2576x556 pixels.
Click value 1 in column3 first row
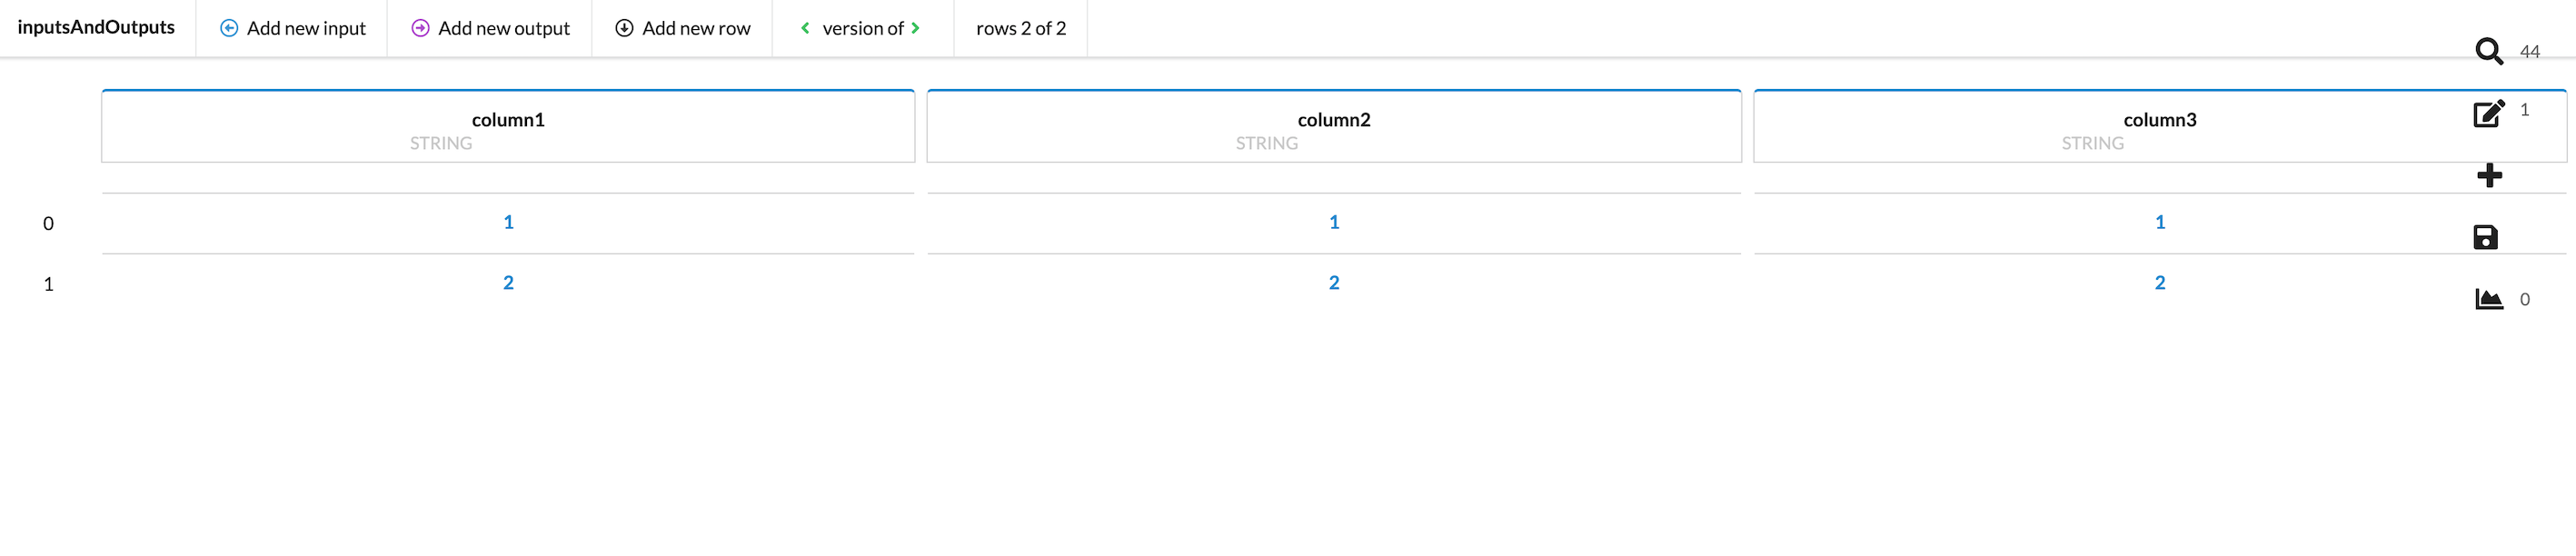[x=2160, y=222]
